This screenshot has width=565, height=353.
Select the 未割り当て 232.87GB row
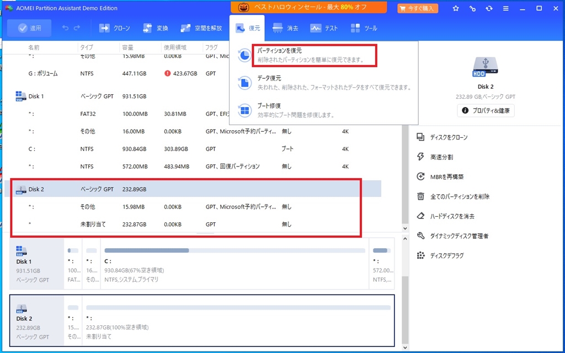[x=193, y=224]
